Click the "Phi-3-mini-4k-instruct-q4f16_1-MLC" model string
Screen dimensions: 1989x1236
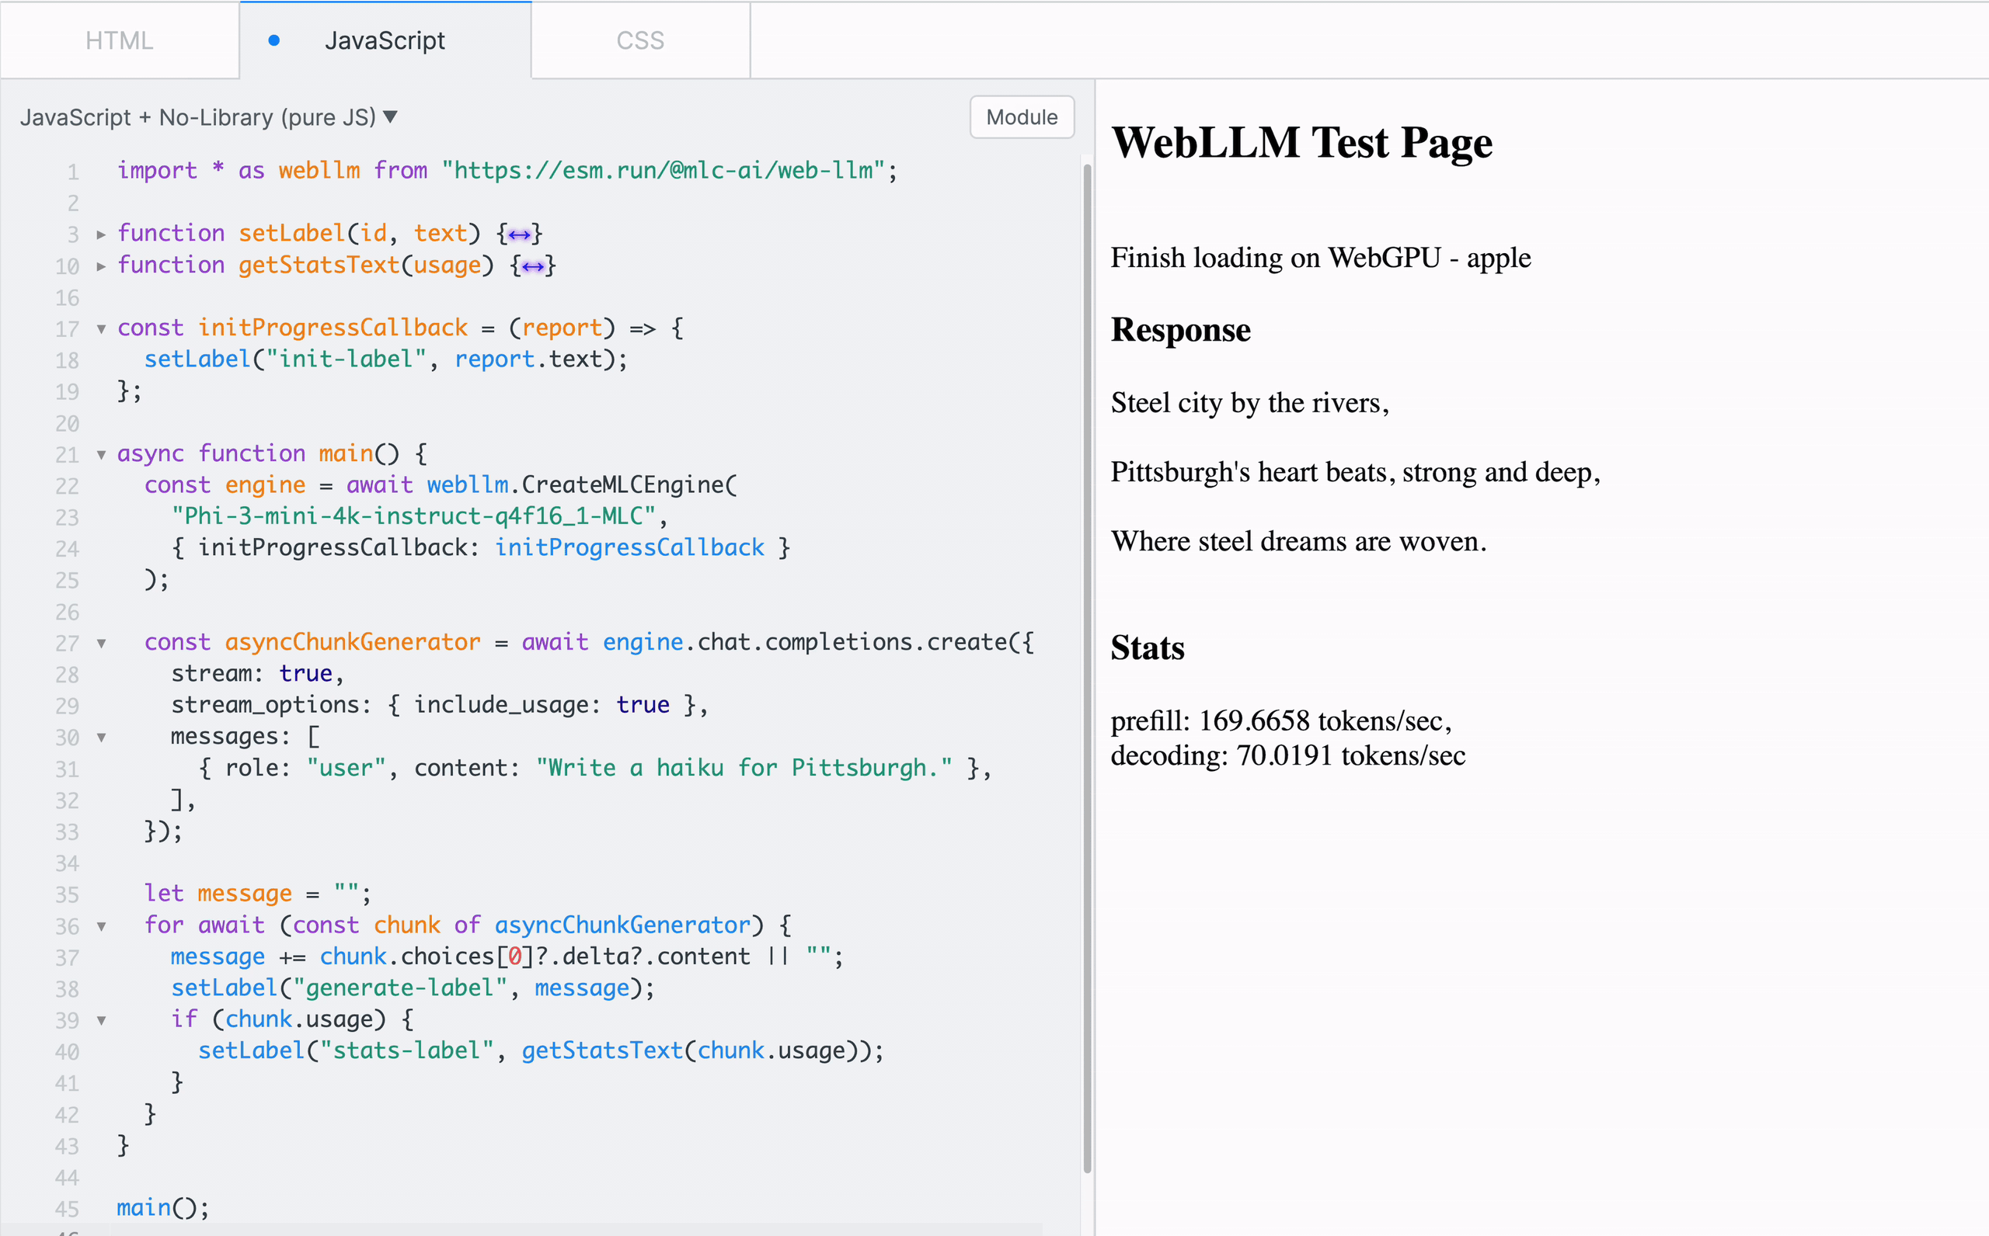(414, 516)
